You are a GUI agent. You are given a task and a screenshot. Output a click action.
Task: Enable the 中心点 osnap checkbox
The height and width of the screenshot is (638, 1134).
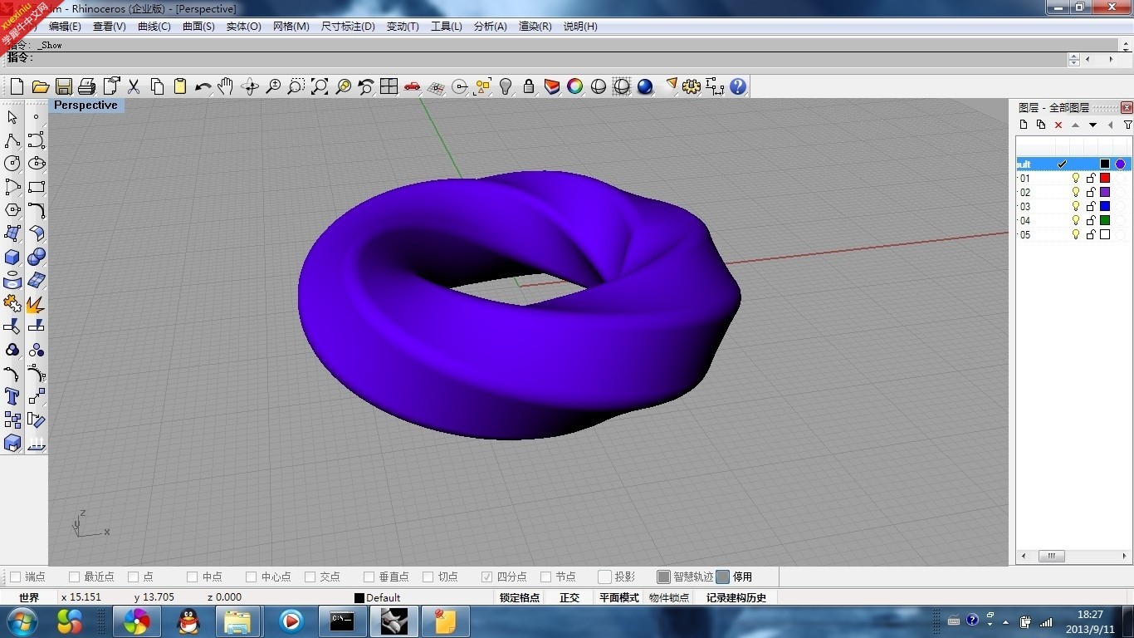point(251,577)
